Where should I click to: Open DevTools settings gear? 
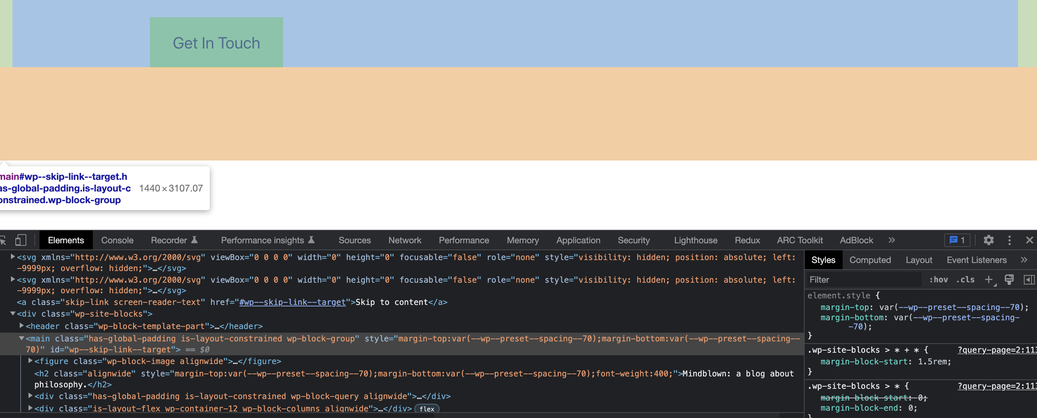click(988, 240)
